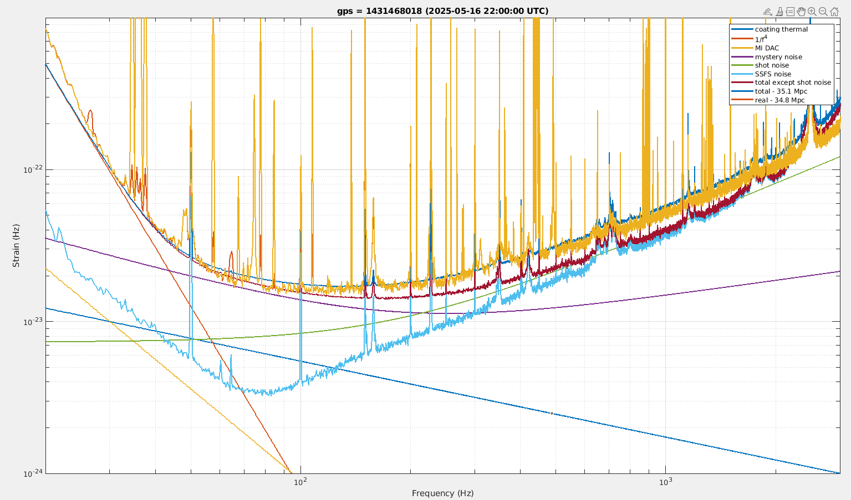851x500 pixels.
Task: Click the 'real - 34.8 Mpc' legend entry
Action: tap(779, 100)
